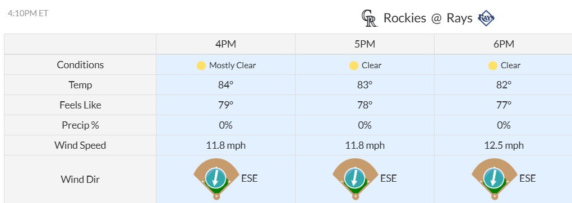The image size is (572, 203).
Task: Select the 4PM column header
Action: tap(226, 44)
